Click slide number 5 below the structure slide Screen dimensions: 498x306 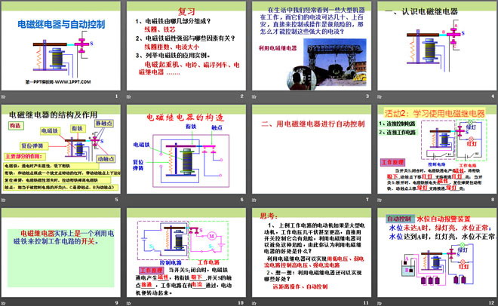coord(116,200)
